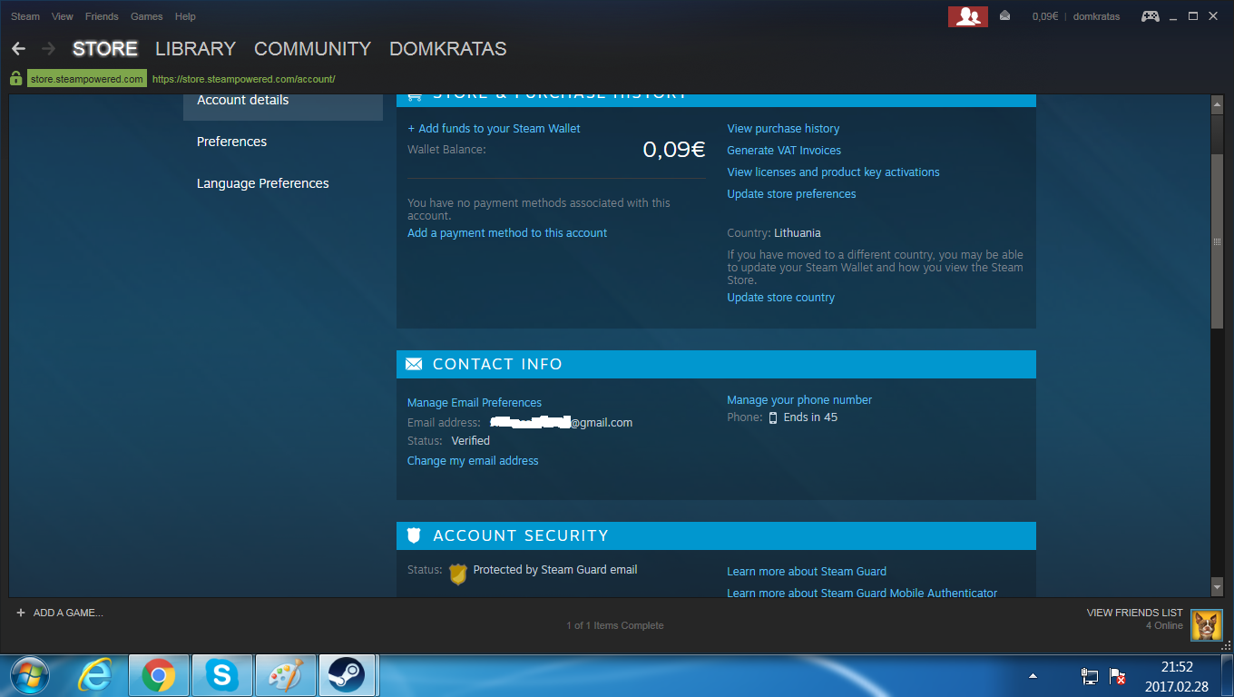Click the page scrollbar down arrow
Viewport: 1234px width, 697px height.
tap(1218, 588)
